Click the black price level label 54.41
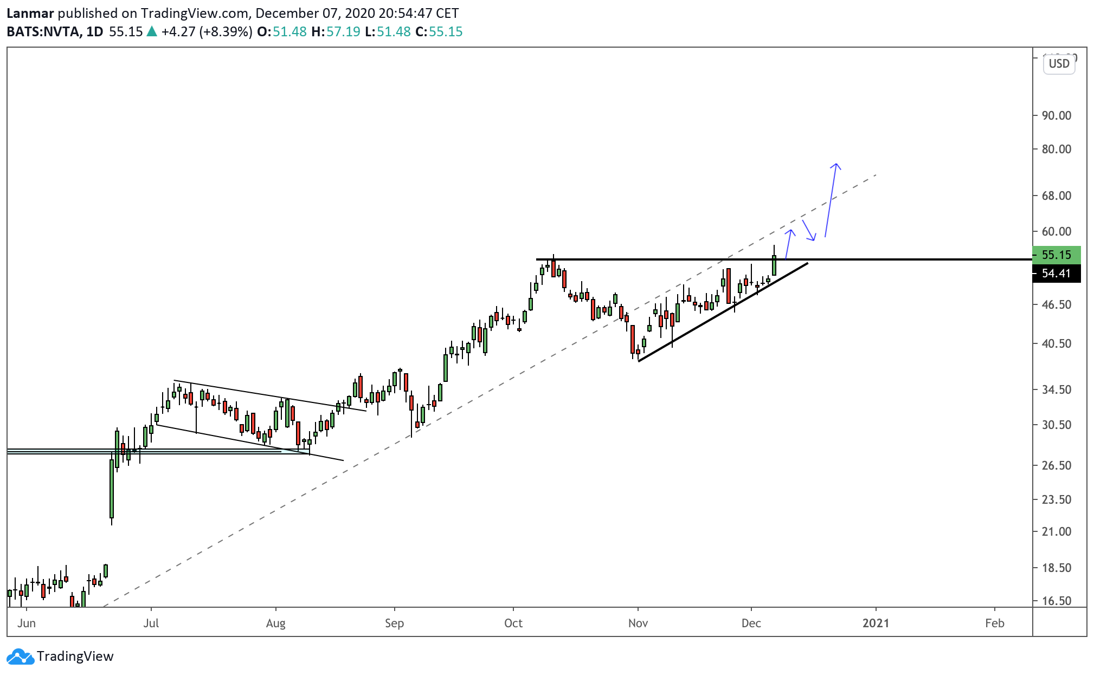The image size is (1094, 676). click(1057, 274)
